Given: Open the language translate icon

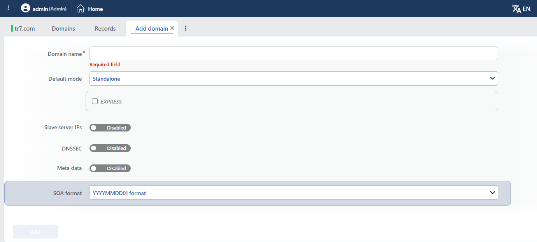Looking at the screenshot, I should (x=517, y=9).
